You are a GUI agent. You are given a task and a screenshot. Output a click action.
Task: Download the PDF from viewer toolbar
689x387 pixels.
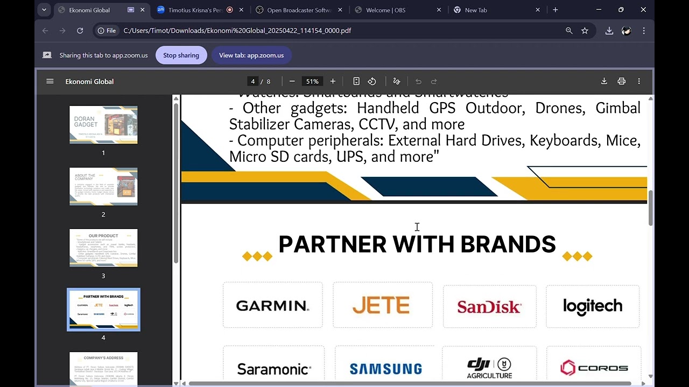604,81
